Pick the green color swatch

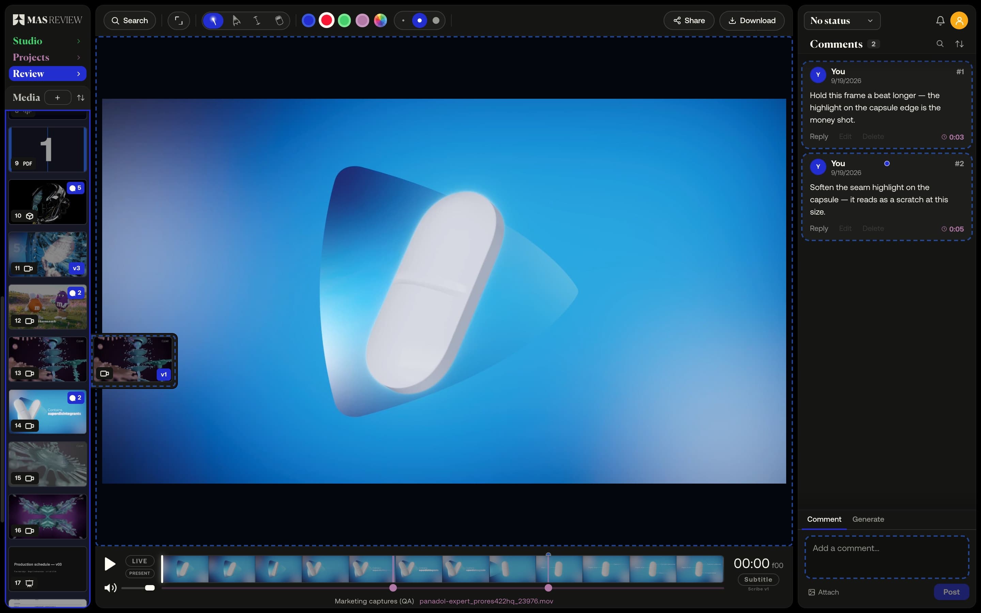[x=344, y=20]
